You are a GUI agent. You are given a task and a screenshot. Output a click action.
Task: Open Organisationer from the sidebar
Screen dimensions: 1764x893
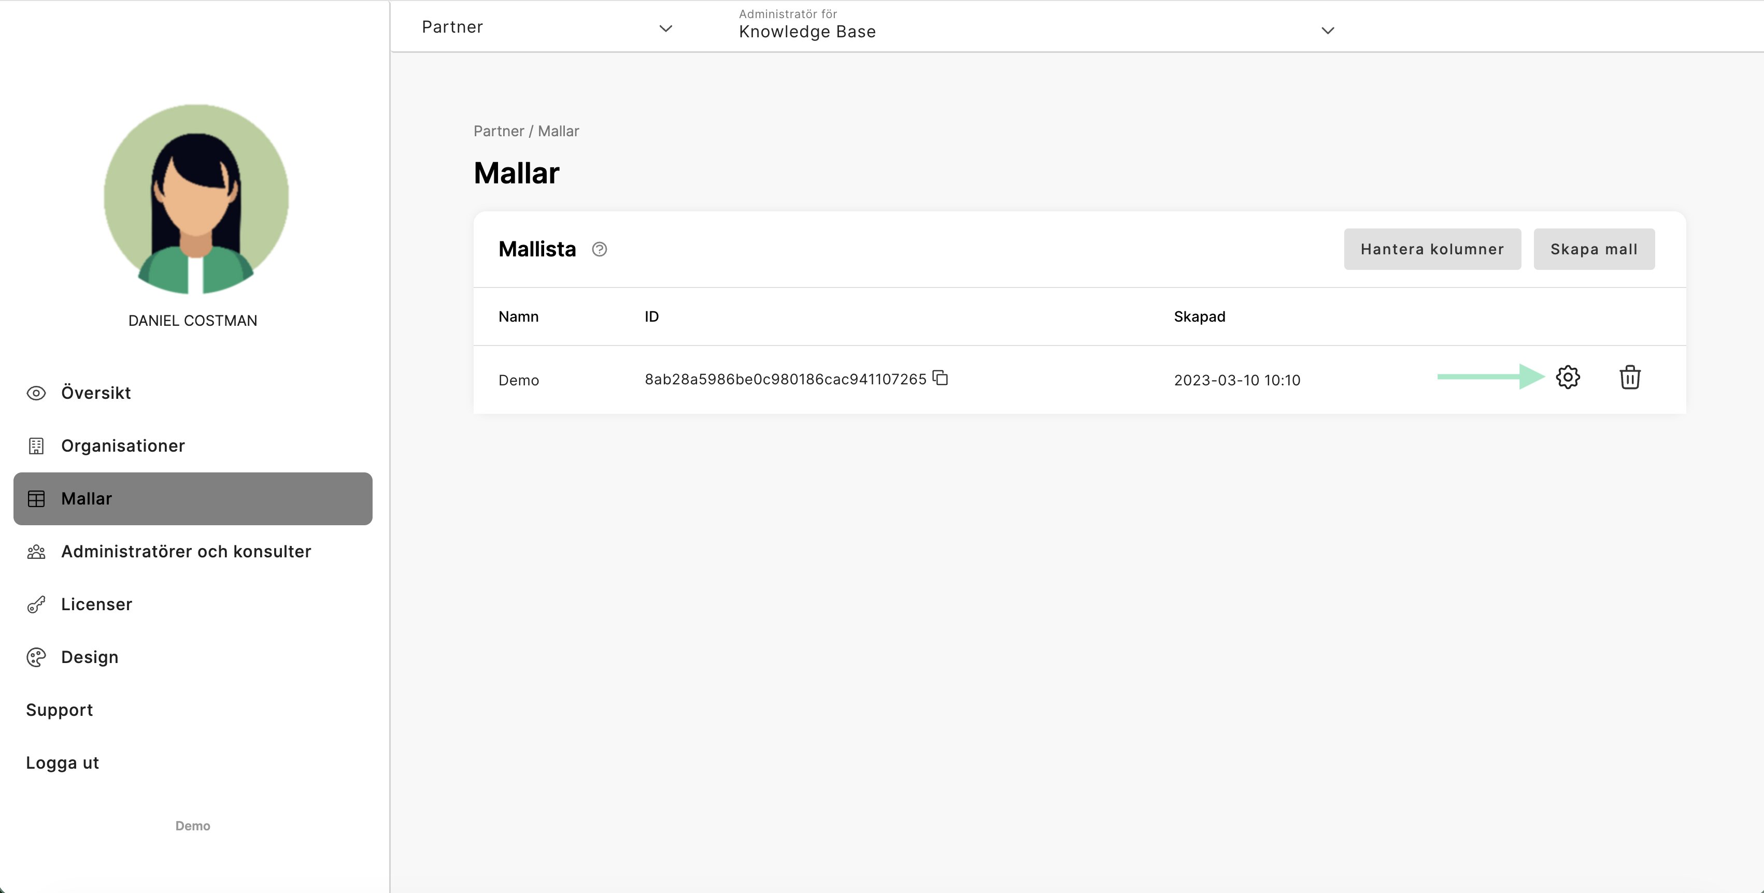(193, 446)
